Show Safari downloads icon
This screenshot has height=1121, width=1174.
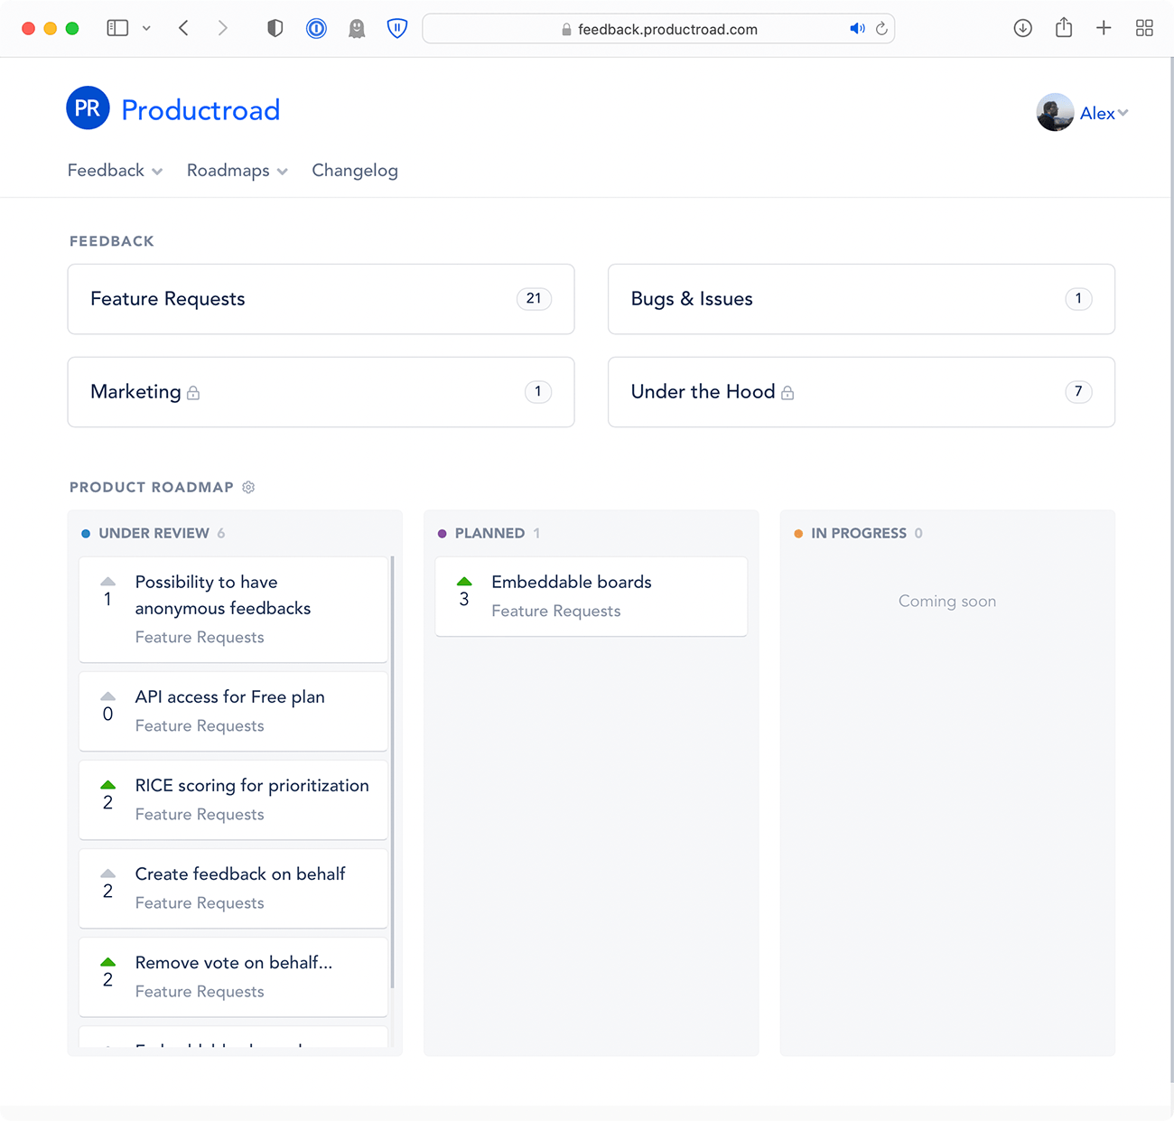[1022, 28]
